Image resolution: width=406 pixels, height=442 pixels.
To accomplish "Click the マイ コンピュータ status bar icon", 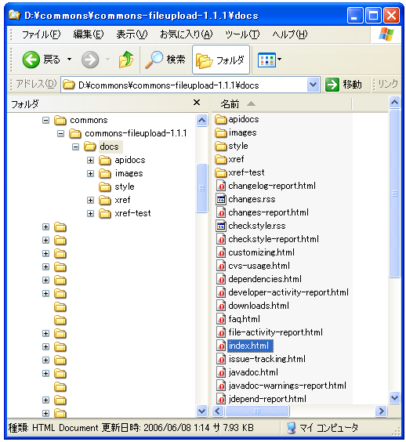I will click(x=291, y=428).
